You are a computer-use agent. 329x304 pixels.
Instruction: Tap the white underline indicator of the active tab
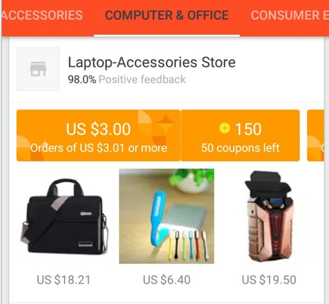point(167,35)
